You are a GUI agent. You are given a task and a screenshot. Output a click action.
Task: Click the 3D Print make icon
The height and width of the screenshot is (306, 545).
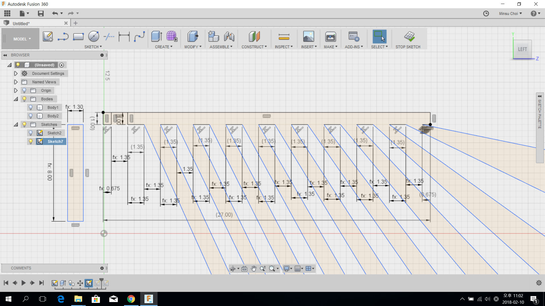[331, 36]
